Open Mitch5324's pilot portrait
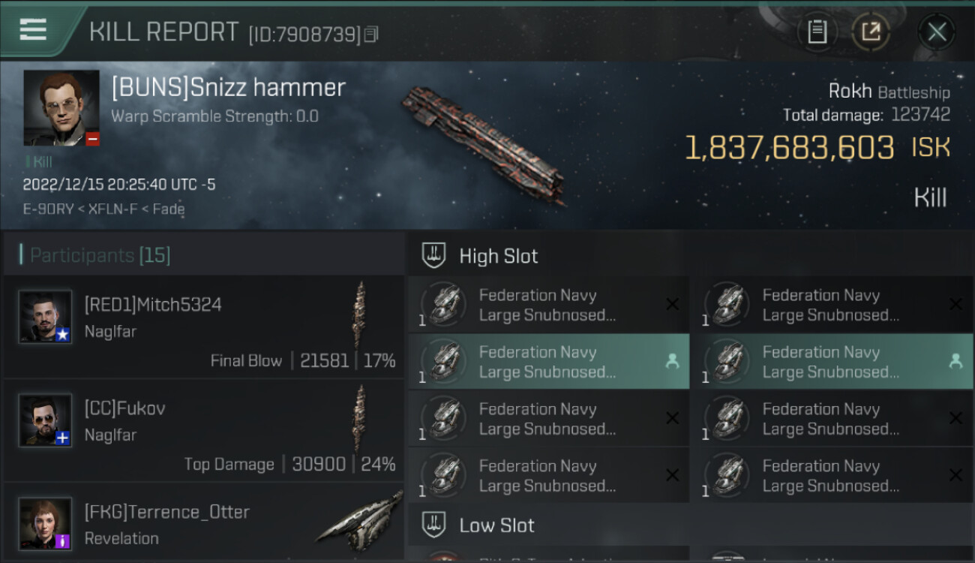The height and width of the screenshot is (563, 975). pos(45,317)
